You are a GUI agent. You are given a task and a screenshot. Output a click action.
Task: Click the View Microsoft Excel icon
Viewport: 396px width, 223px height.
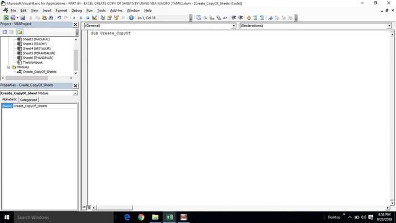click(6, 18)
